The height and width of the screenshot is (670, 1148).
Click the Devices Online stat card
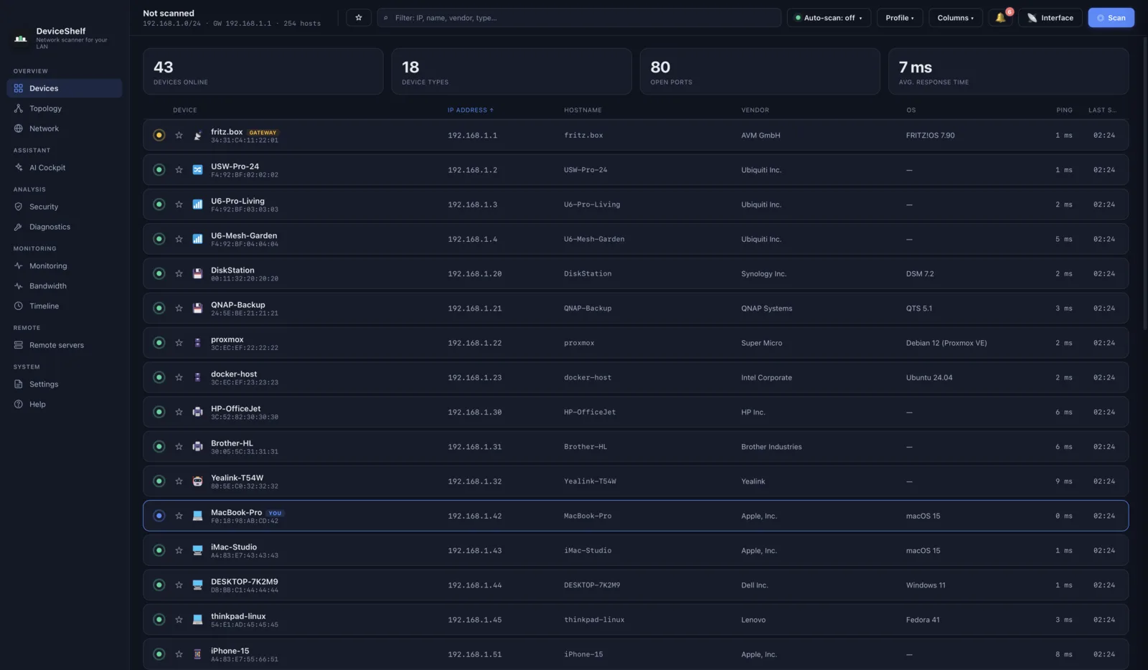[x=263, y=72]
